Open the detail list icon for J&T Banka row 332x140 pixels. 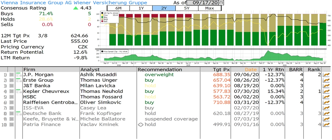pyautogui.click(x=12, y=86)
